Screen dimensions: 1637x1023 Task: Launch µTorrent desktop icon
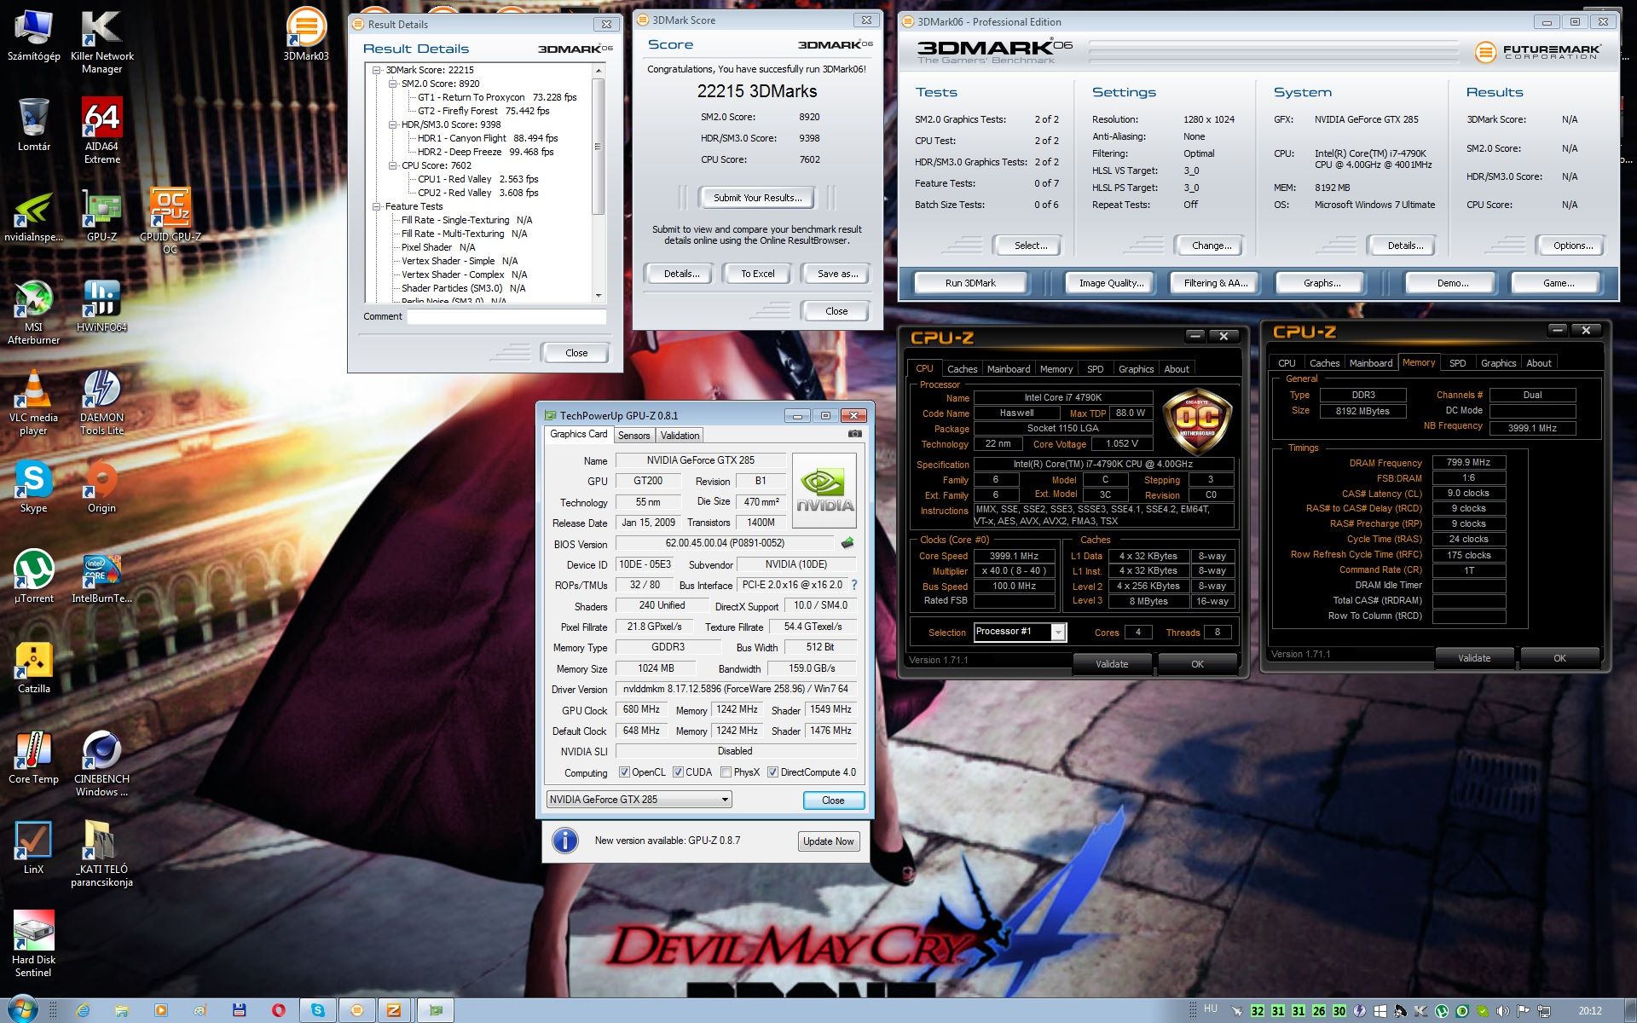click(x=33, y=577)
